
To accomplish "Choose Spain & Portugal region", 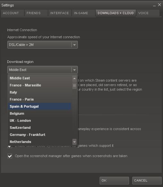I will tap(39, 106).
